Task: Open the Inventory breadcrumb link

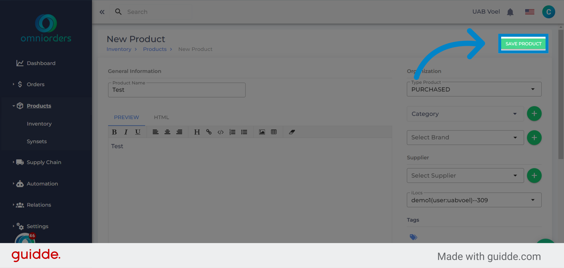Action: click(x=119, y=49)
